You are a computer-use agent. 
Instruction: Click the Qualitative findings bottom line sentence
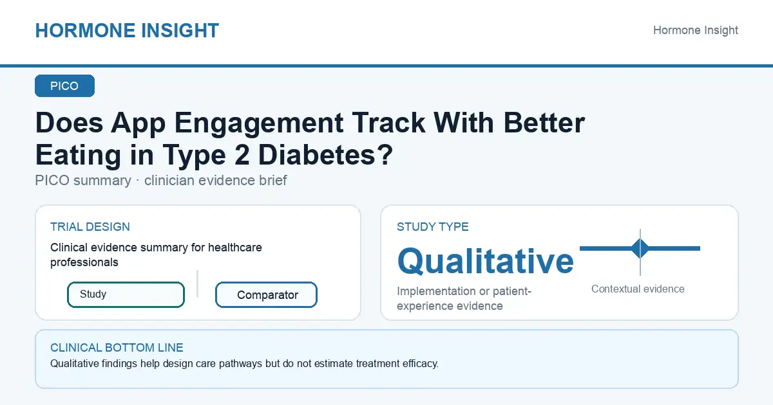pyautogui.click(x=244, y=364)
